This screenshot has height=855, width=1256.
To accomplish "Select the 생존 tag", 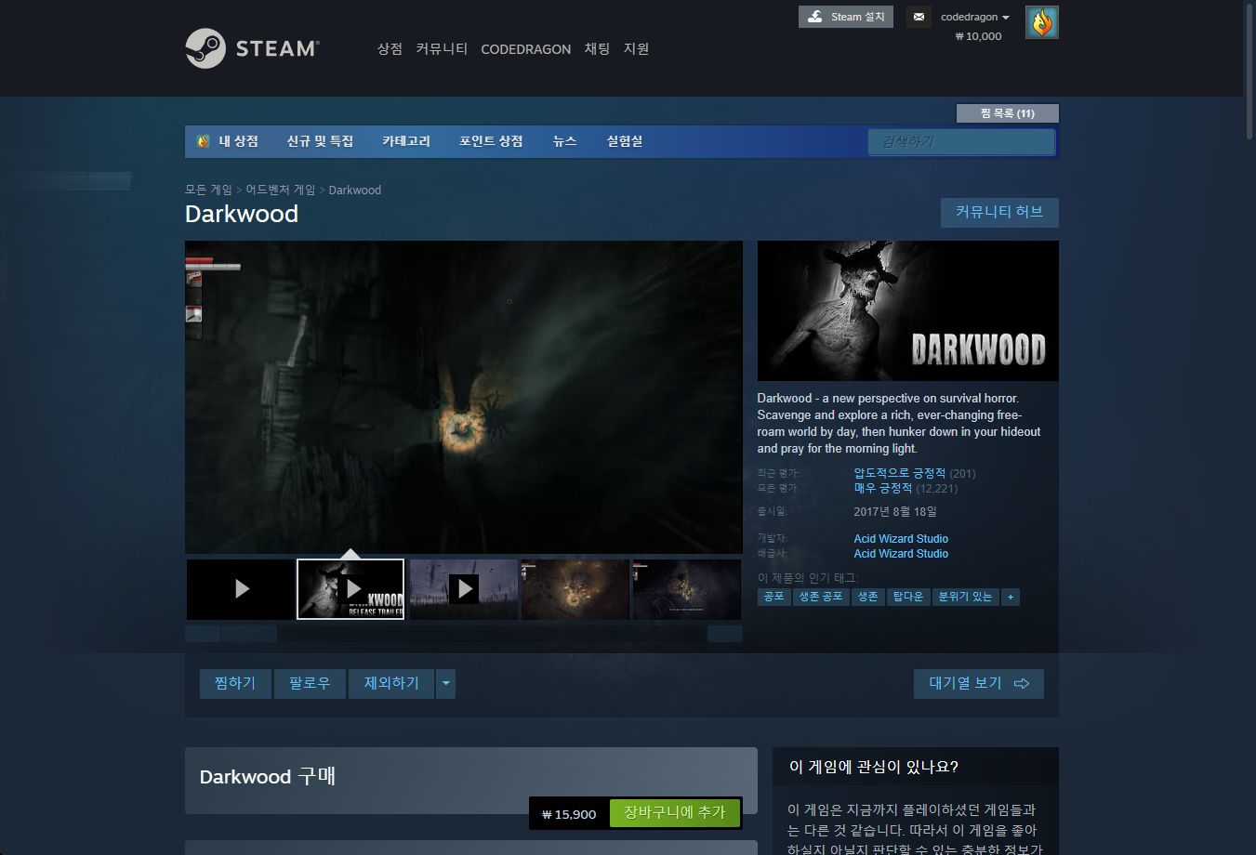I will tap(867, 597).
